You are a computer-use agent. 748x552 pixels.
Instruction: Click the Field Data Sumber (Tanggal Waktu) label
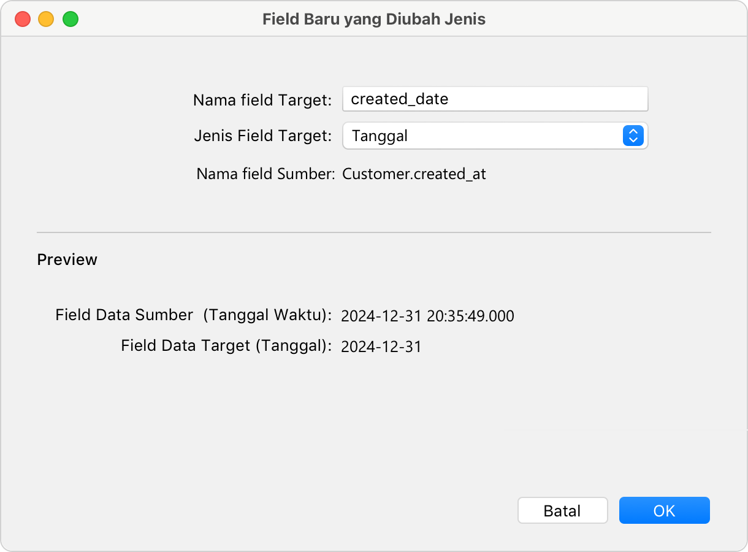click(193, 315)
